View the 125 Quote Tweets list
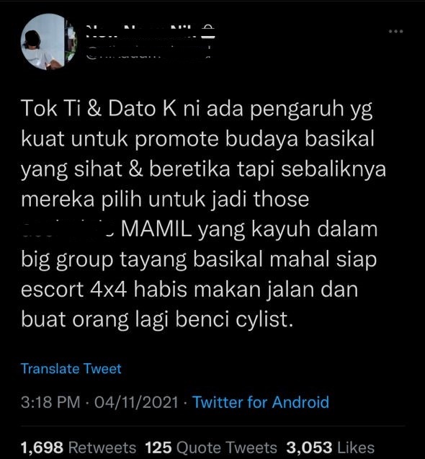 pyautogui.click(x=211, y=447)
